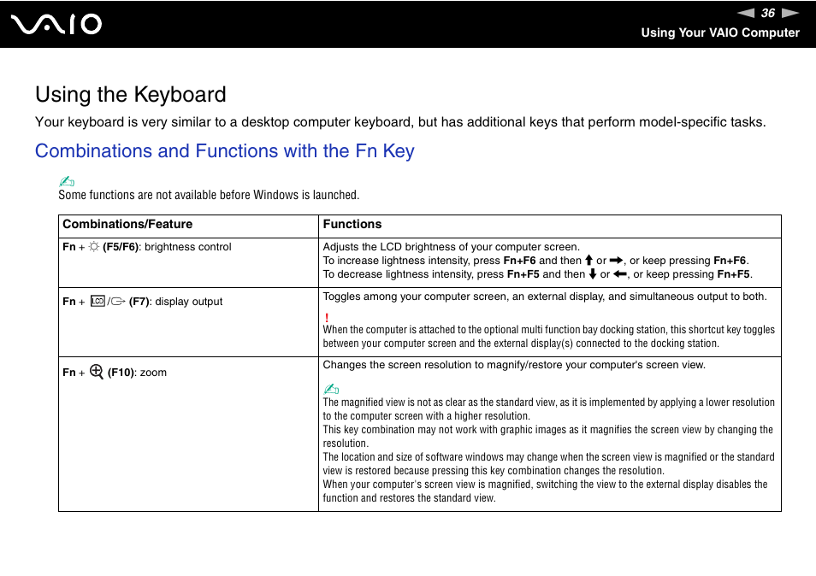The width and height of the screenshot is (816, 576).
Task: Click the Combinations/Feature column header
Action: click(x=127, y=224)
